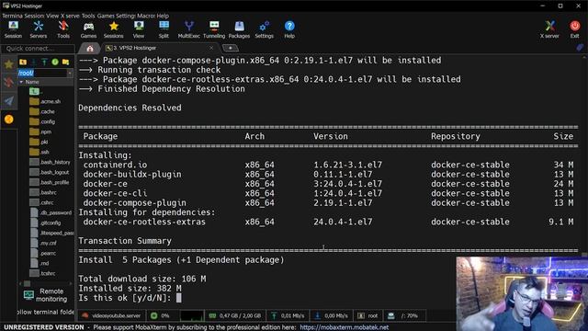Image resolution: width=588 pixels, height=331 pixels.
Task: Refresh the SFTP folder with green icon
Action: [x=55, y=62]
